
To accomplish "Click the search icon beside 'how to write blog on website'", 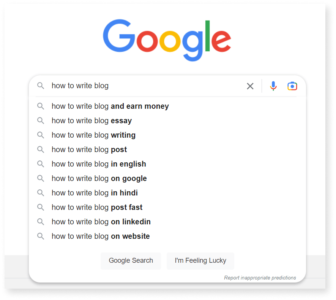I will tap(41, 236).
